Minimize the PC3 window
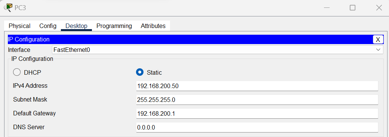This screenshot has width=389, height=137. click(327, 8)
